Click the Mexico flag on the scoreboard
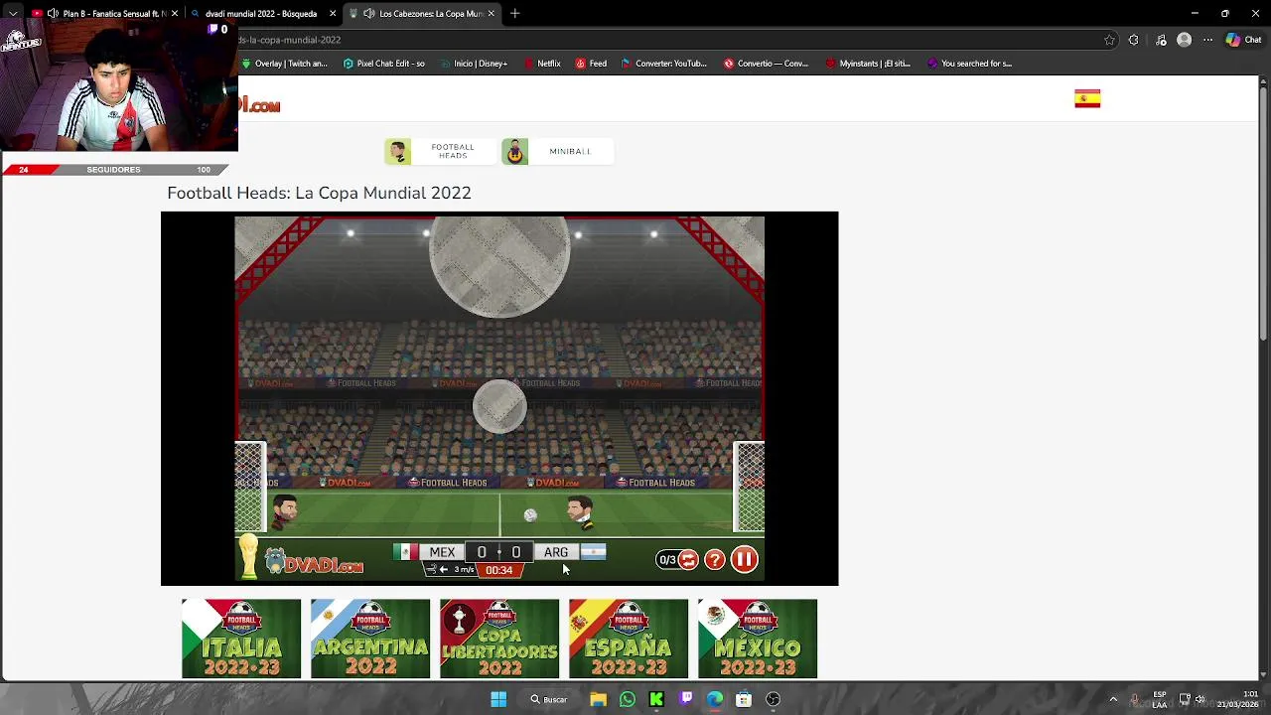Image resolution: width=1271 pixels, height=715 pixels. [405, 552]
